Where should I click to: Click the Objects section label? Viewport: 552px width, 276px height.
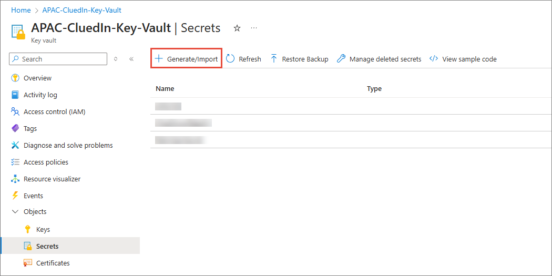pyautogui.click(x=35, y=211)
